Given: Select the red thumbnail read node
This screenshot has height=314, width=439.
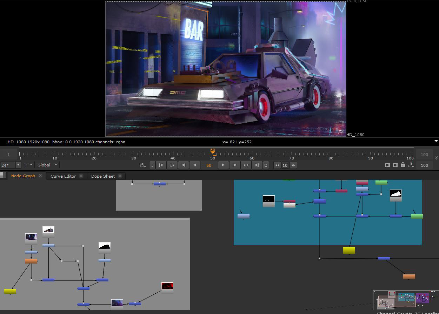Looking at the screenshot, I should click(167, 288).
